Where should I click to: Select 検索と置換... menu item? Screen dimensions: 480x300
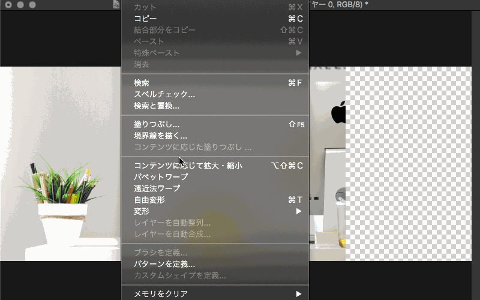tap(215, 106)
